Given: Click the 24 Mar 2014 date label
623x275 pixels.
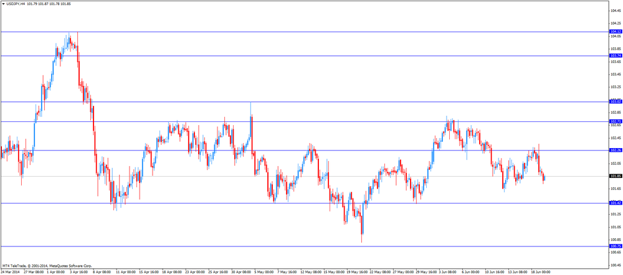Looking at the screenshot, I should click(10, 273).
